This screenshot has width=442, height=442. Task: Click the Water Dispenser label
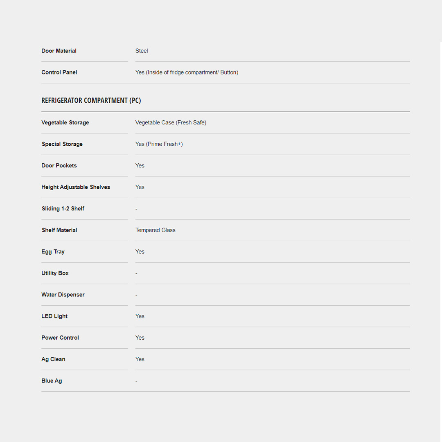click(63, 295)
